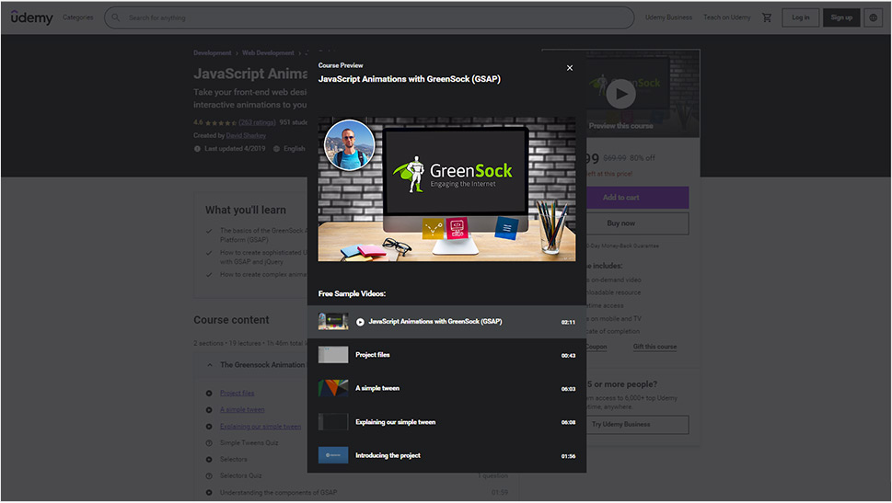Click the Simple Tweens Quiz row text
The height and width of the screenshot is (503, 892).
pyautogui.click(x=249, y=442)
